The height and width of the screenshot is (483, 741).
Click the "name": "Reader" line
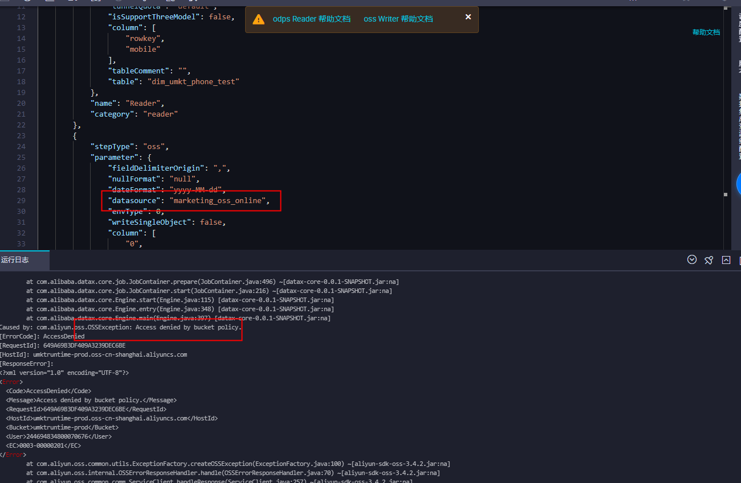click(128, 104)
